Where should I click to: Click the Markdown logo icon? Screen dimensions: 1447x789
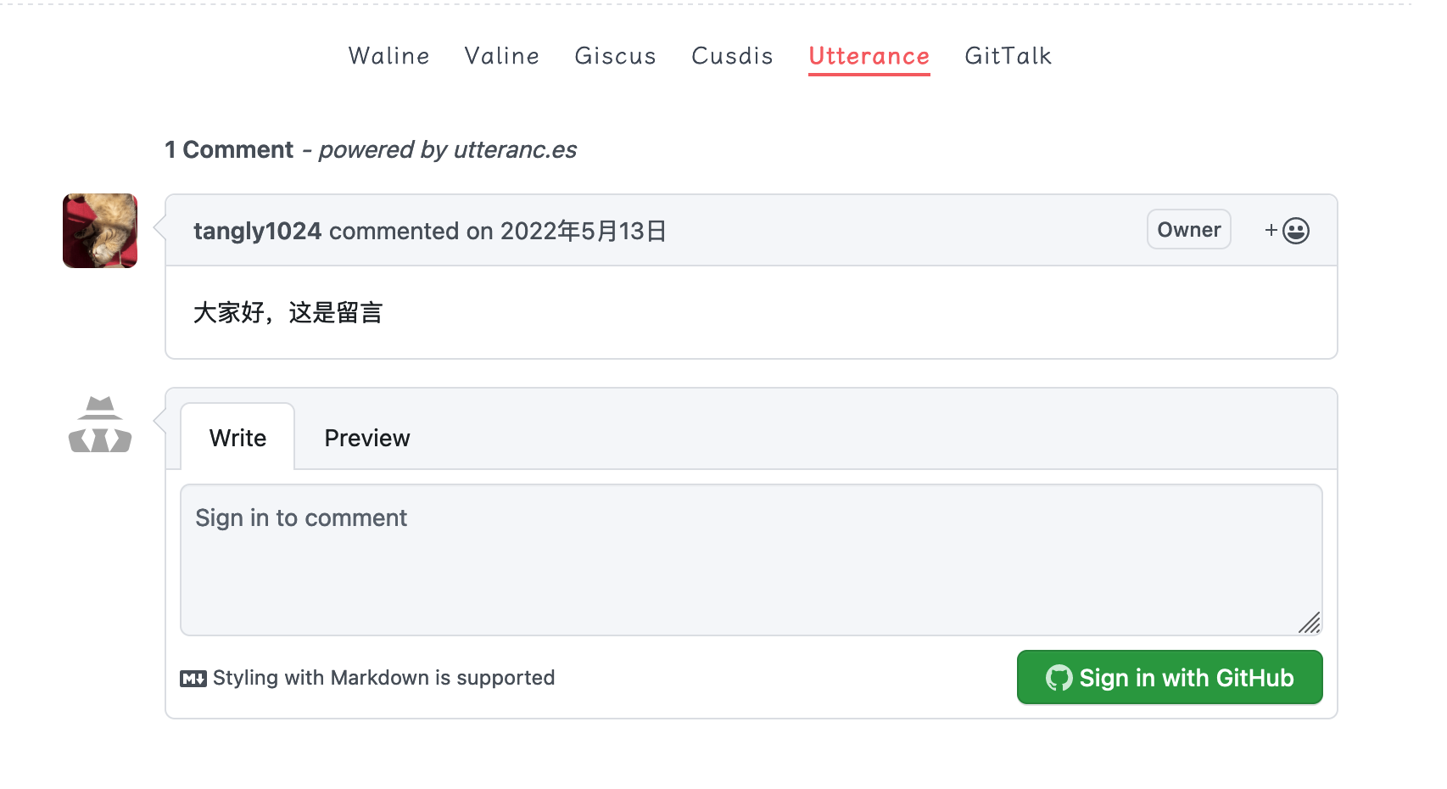click(193, 679)
